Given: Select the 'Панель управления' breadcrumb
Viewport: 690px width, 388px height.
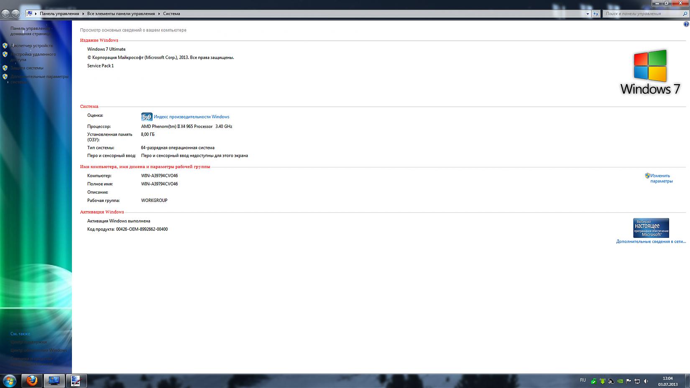Looking at the screenshot, I should [x=59, y=14].
